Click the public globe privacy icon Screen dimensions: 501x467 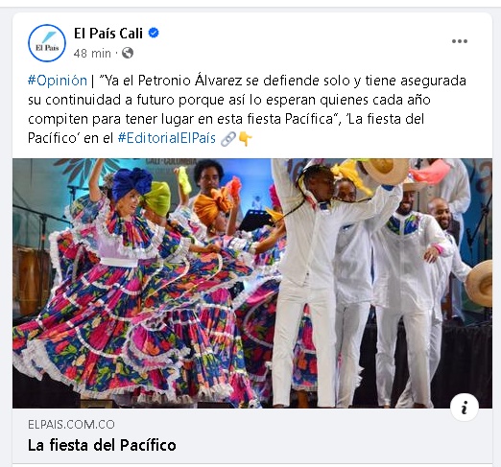[x=128, y=53]
